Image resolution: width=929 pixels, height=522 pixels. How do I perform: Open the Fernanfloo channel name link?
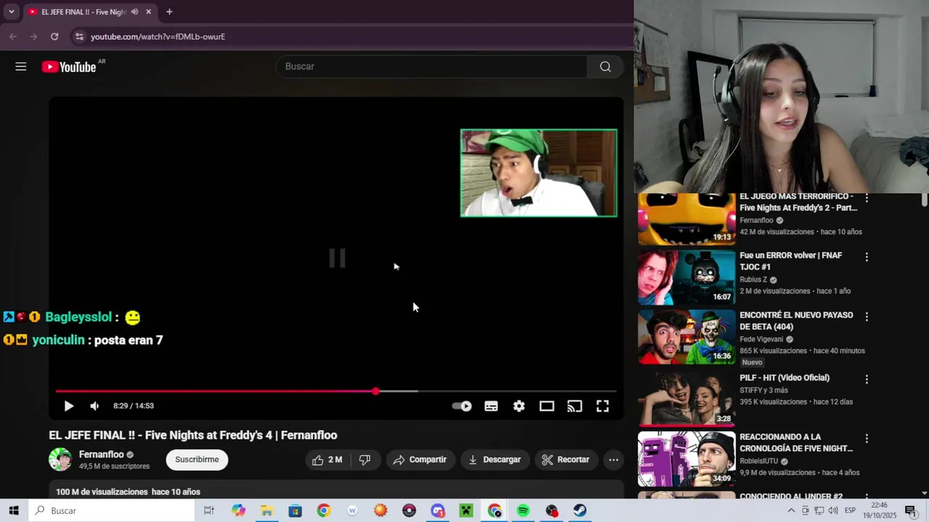(101, 455)
